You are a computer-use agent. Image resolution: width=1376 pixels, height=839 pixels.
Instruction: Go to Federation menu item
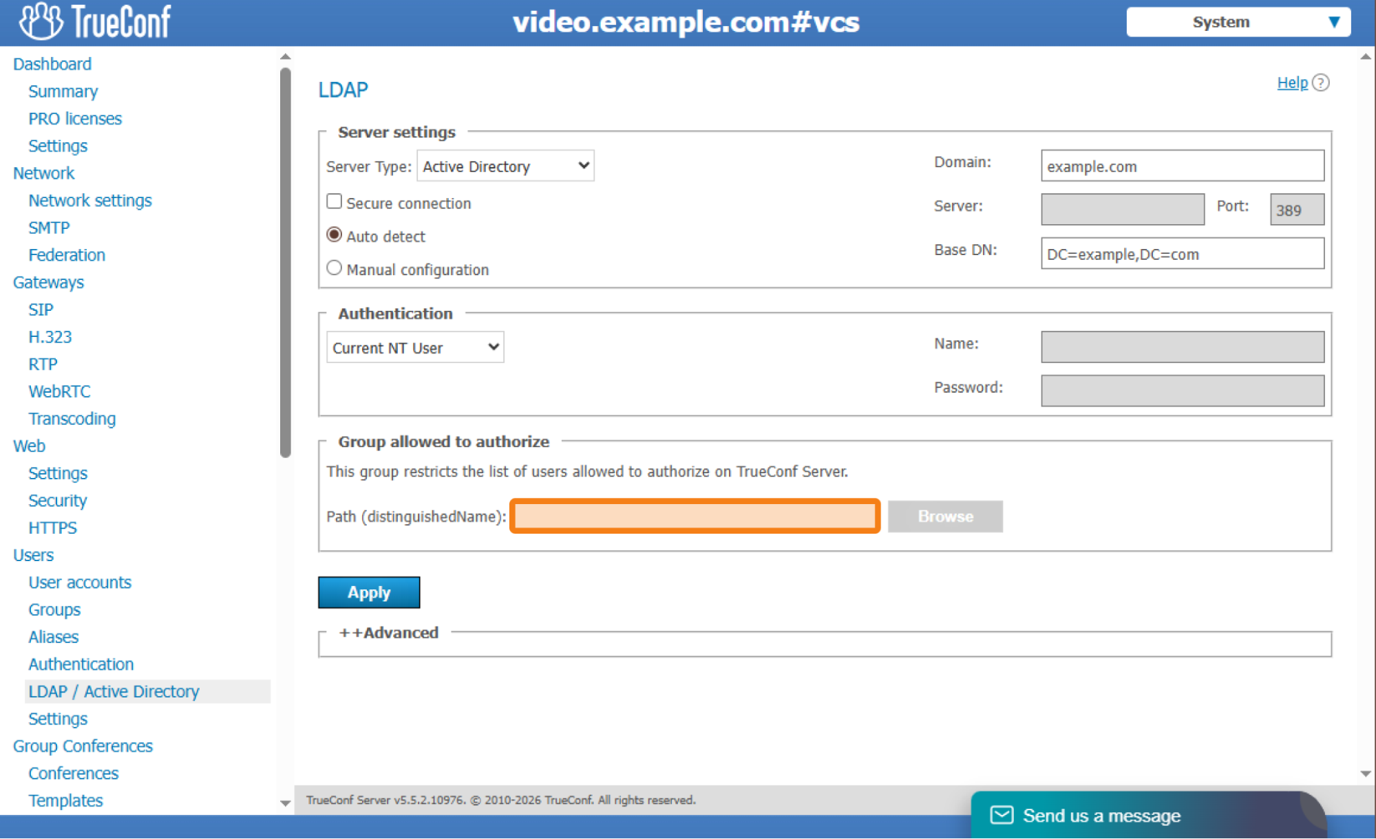pos(67,255)
